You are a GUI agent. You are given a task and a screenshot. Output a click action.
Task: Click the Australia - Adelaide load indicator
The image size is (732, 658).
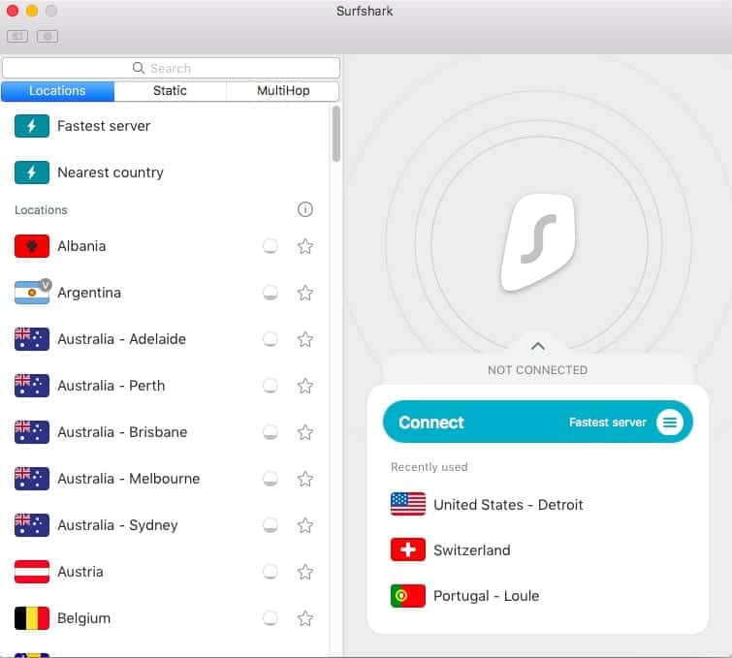pos(271,339)
